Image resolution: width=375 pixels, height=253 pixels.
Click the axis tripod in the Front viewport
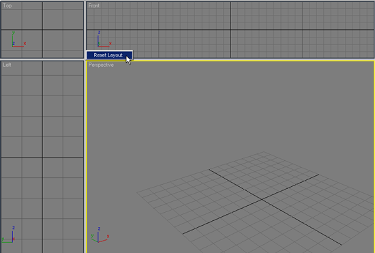pos(104,39)
